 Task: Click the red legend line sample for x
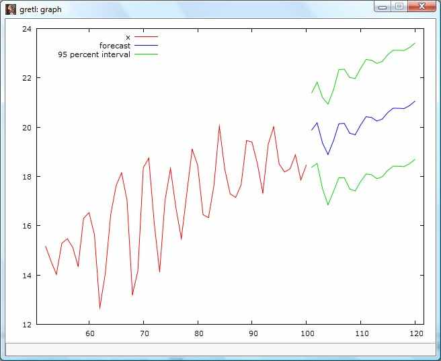coord(147,36)
